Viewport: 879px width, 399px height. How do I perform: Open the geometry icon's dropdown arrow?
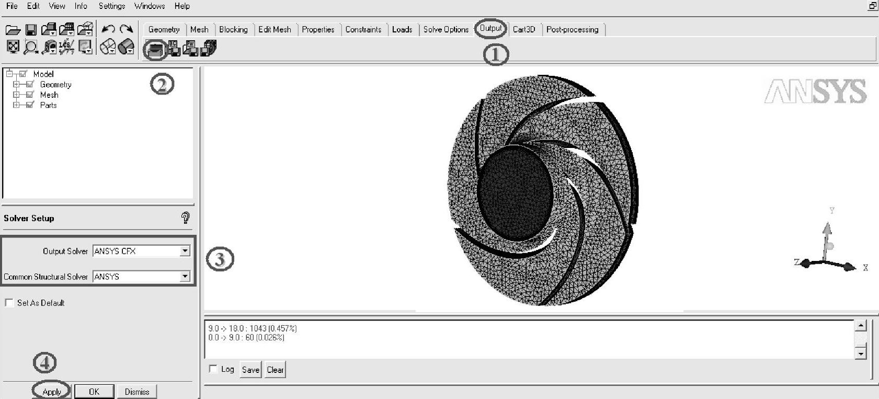53,33
